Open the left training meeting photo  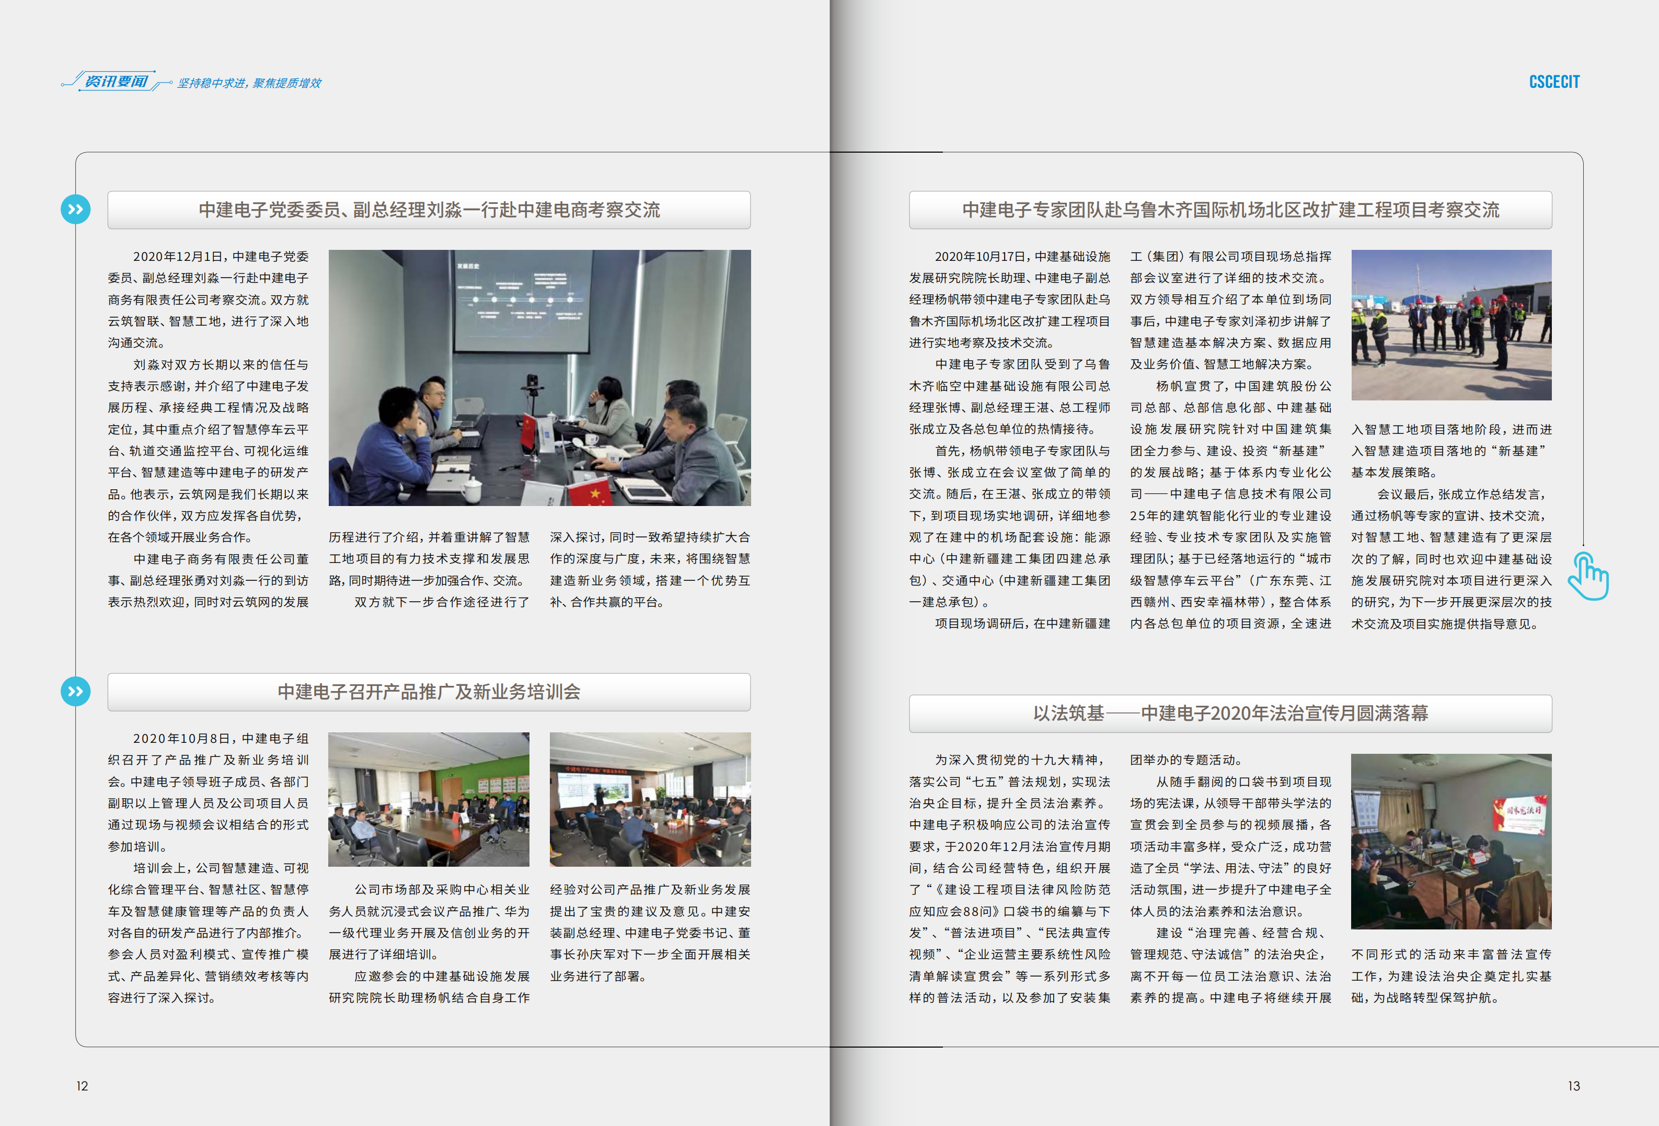point(429,799)
